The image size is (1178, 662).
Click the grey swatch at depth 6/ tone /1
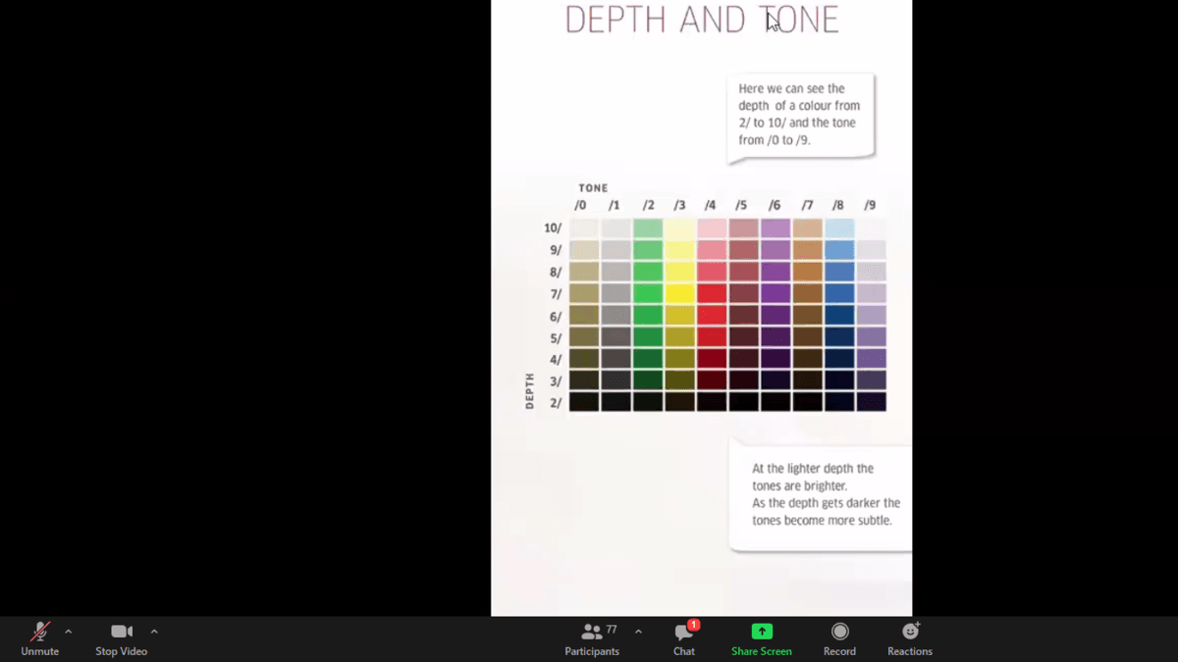pos(616,315)
